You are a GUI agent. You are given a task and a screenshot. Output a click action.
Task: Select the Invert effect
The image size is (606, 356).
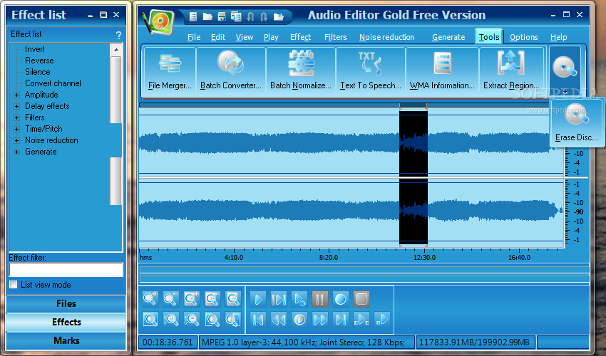point(34,49)
